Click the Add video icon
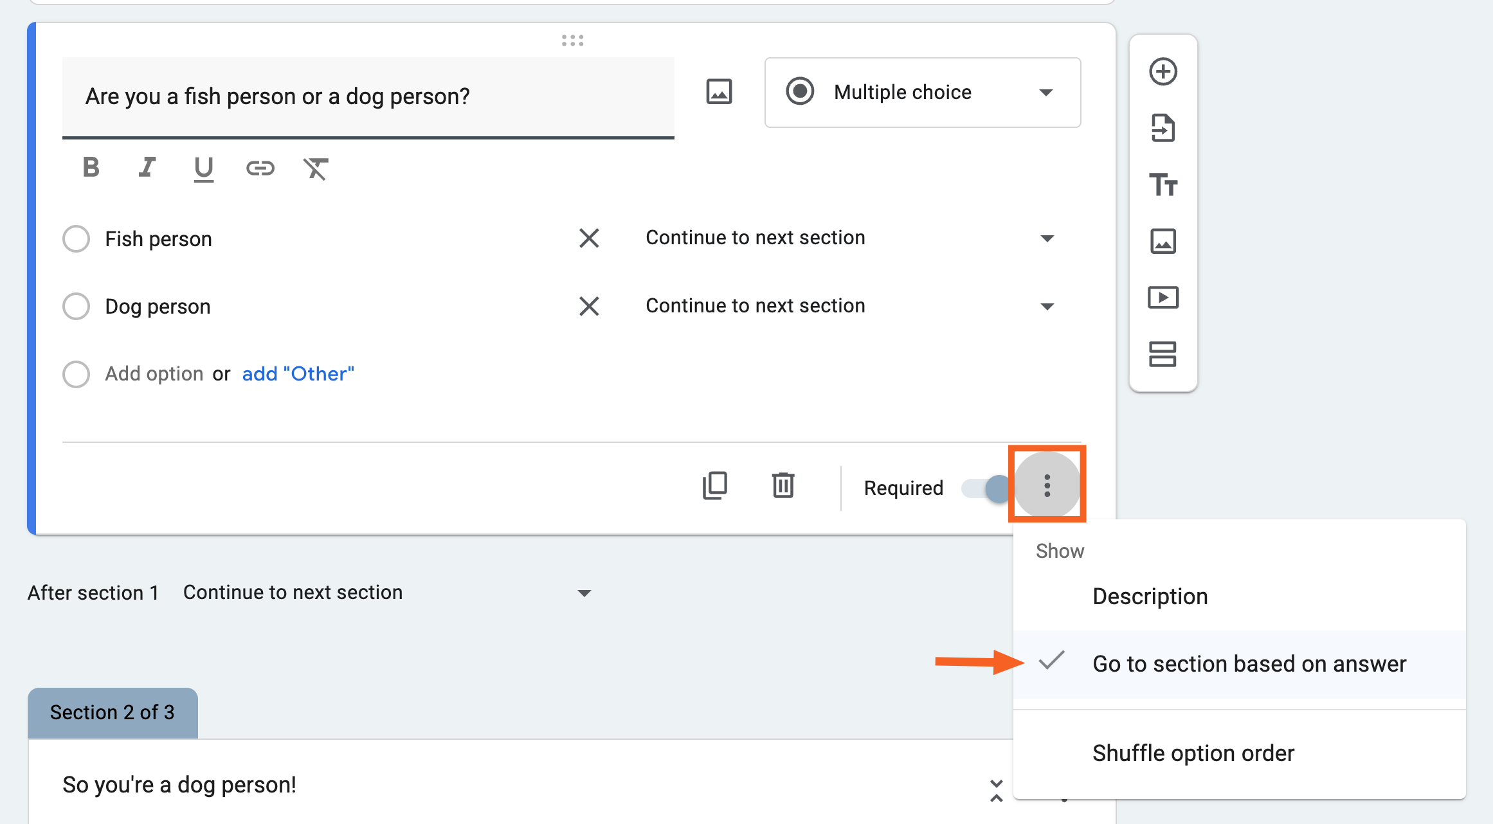 [1163, 298]
